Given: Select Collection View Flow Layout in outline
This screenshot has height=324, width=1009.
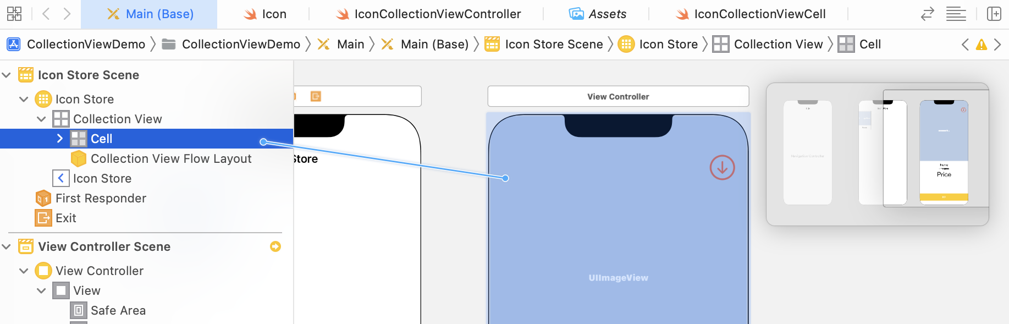Looking at the screenshot, I should tap(170, 158).
